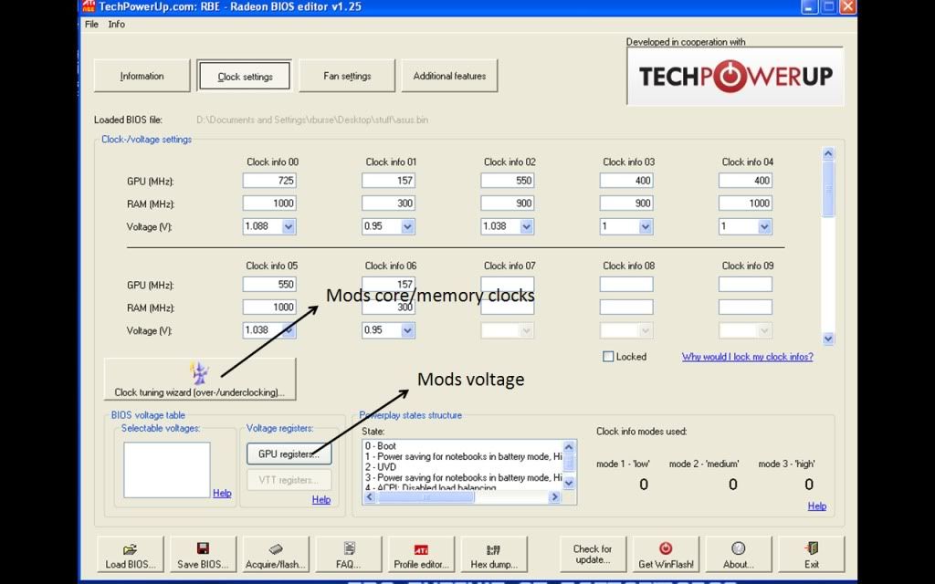Click Clock info 05 GPU MHz field

pos(269,285)
